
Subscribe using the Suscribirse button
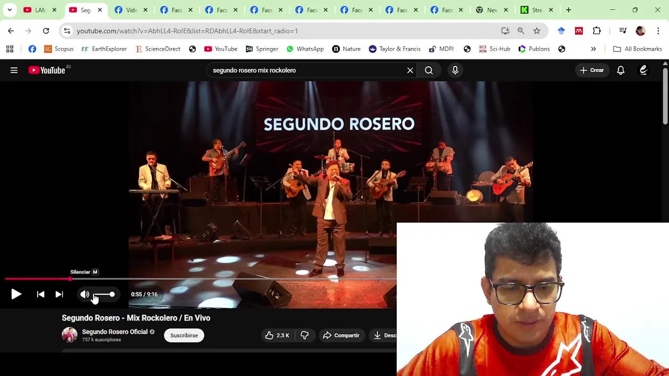pos(184,335)
